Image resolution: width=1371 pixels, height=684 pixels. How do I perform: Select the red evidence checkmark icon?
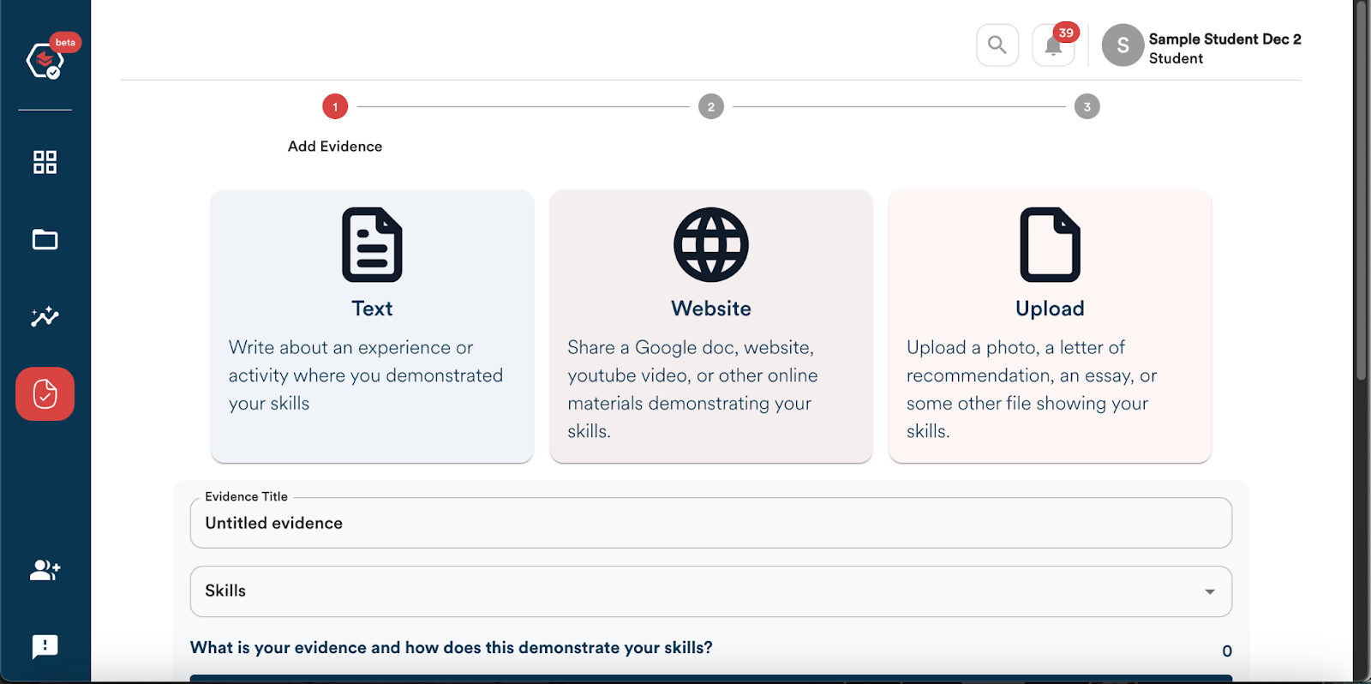click(x=45, y=394)
